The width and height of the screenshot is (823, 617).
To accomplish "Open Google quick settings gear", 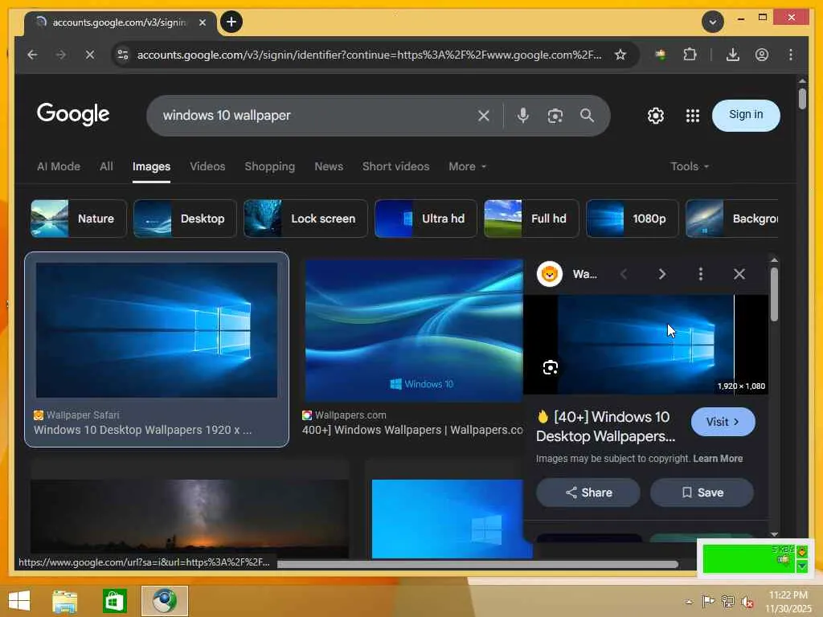I will (656, 116).
